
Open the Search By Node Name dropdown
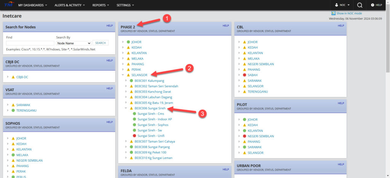tap(74, 43)
